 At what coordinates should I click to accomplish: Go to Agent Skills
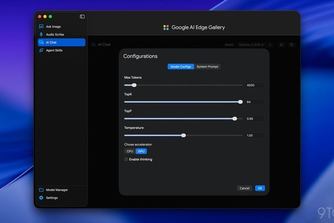[x=62, y=50]
